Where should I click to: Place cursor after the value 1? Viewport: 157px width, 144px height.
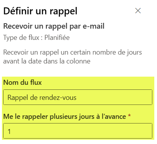11,131
